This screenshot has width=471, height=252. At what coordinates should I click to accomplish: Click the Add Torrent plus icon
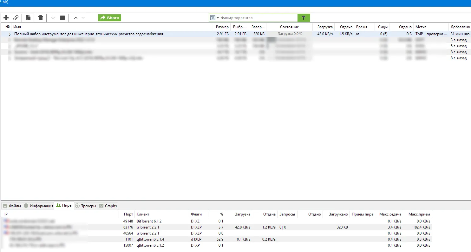[6, 18]
